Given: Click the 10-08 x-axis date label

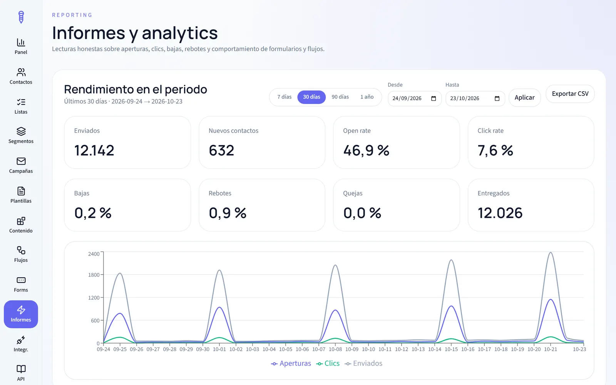Looking at the screenshot, I should click(335, 350).
